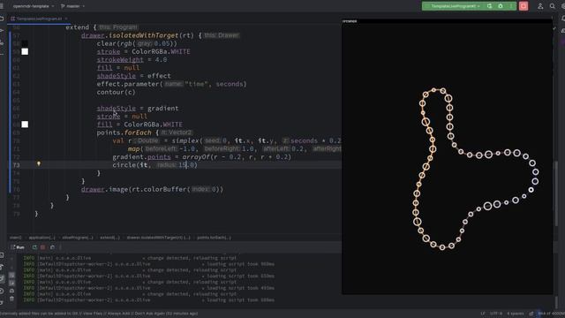Click the print icon in Run console gutter
This screenshot has width=565, height=318.
click(x=11, y=291)
